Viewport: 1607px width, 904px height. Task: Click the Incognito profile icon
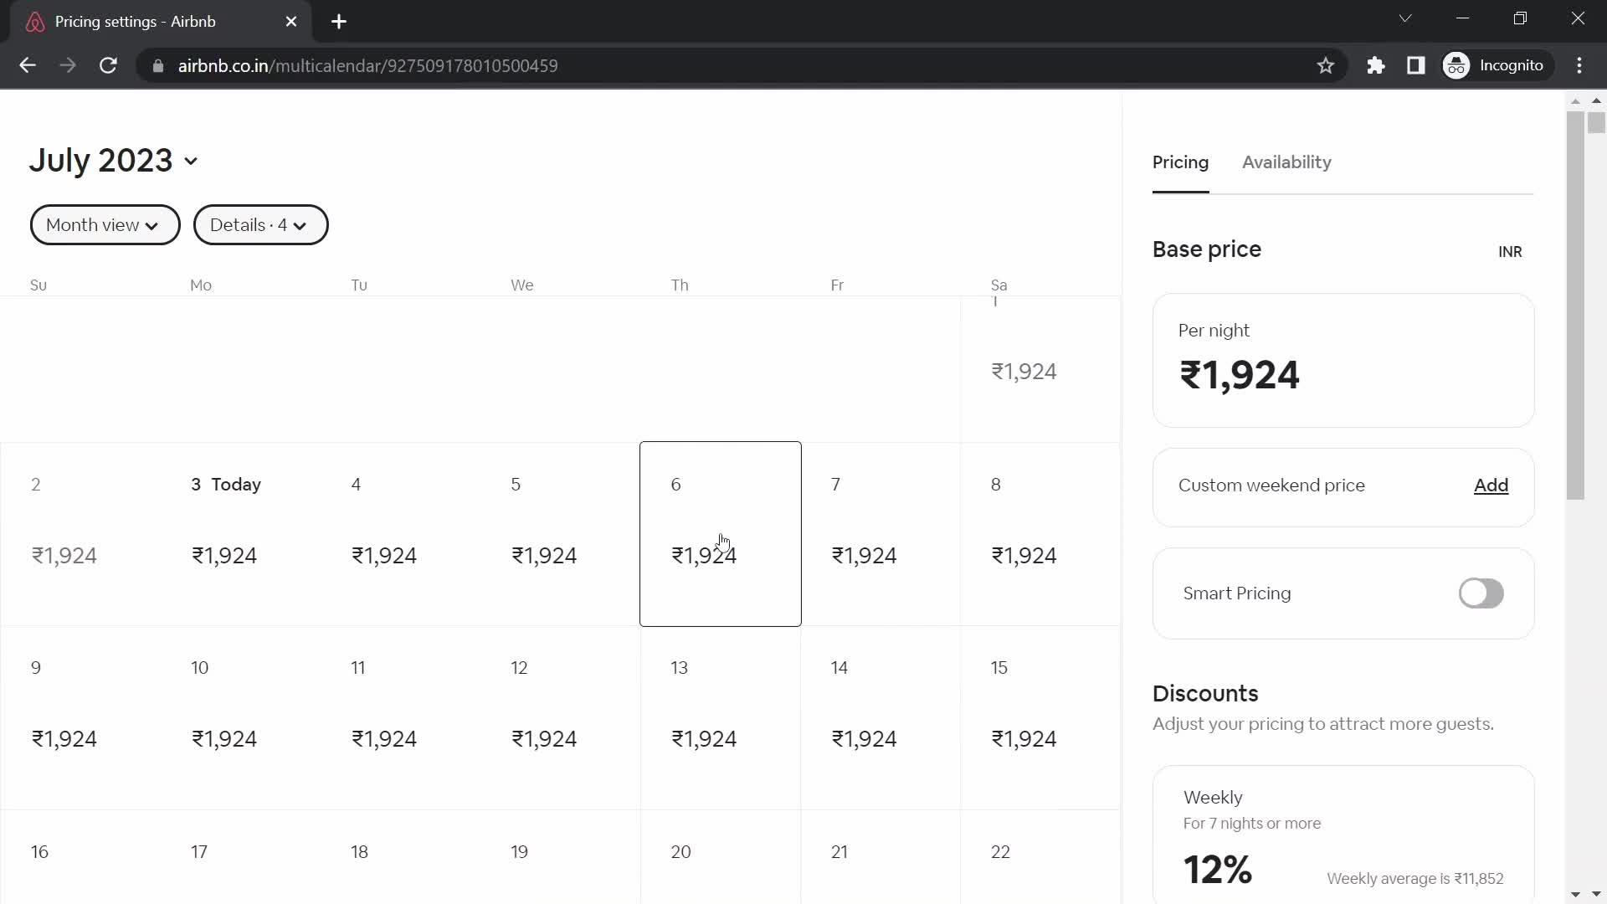tap(1457, 65)
